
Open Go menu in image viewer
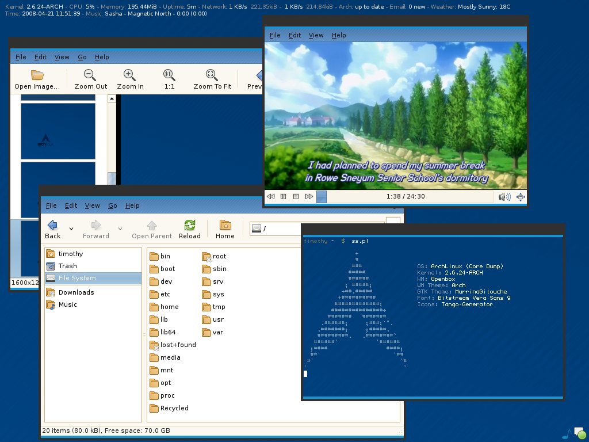click(x=82, y=57)
